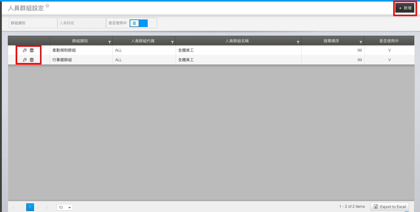
Task: Select the 差勤規則群組 cell
Action: click(81, 50)
